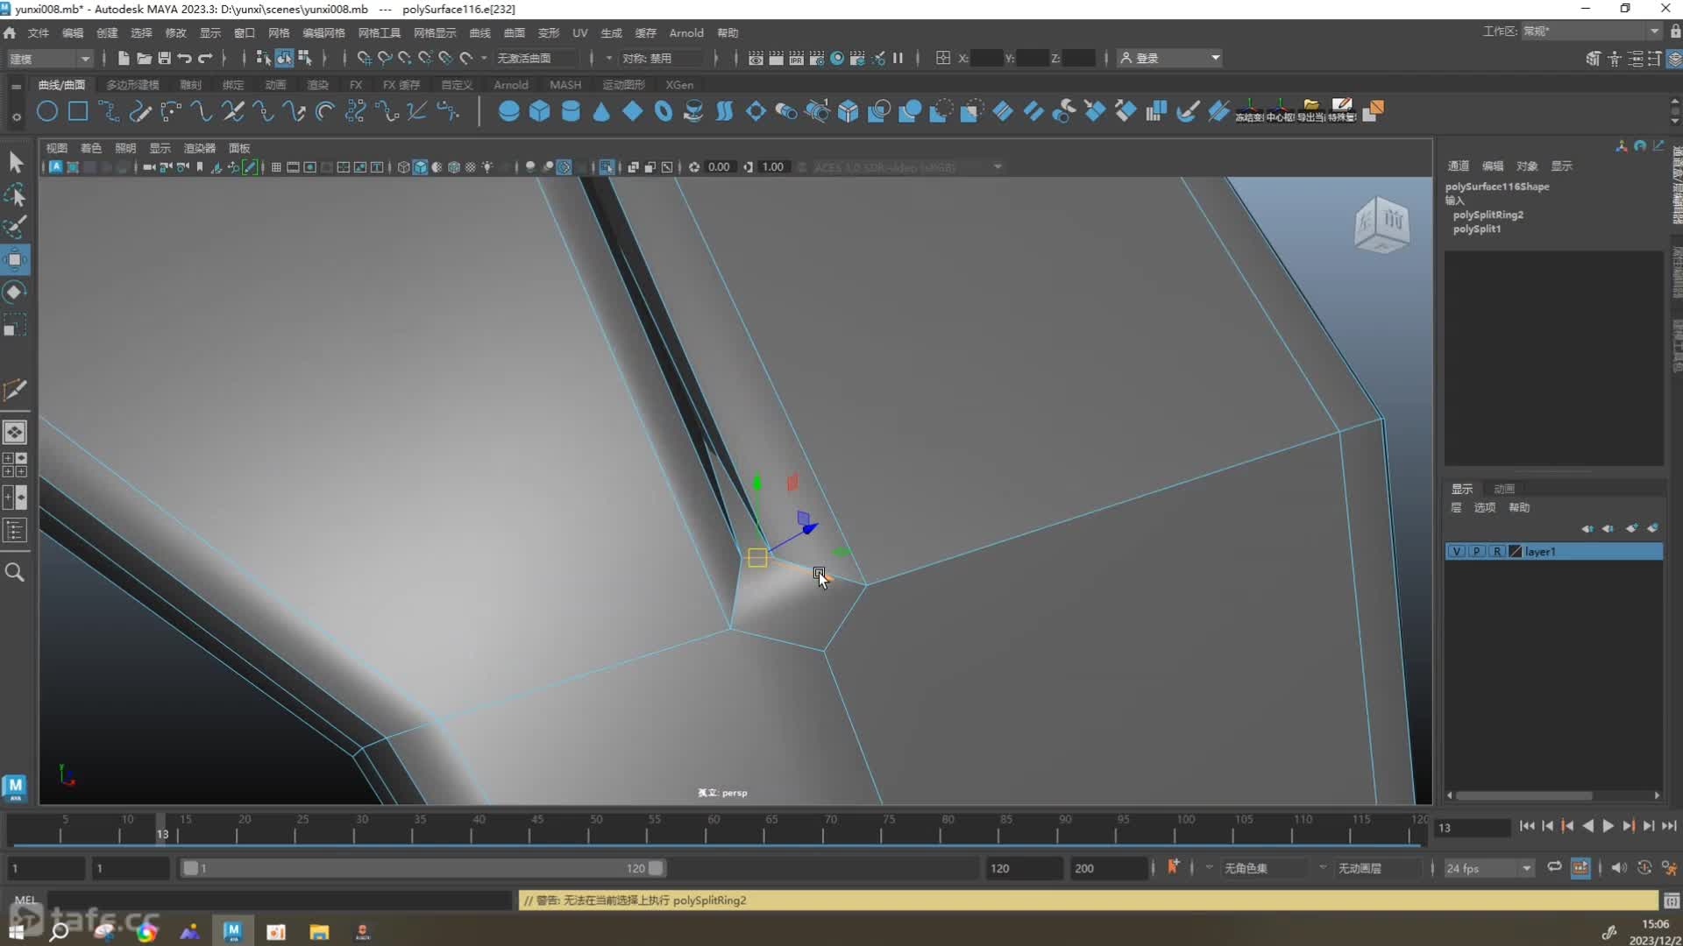The width and height of the screenshot is (1683, 946).
Task: Toggle layer1 playback P box
Action: coord(1476,552)
